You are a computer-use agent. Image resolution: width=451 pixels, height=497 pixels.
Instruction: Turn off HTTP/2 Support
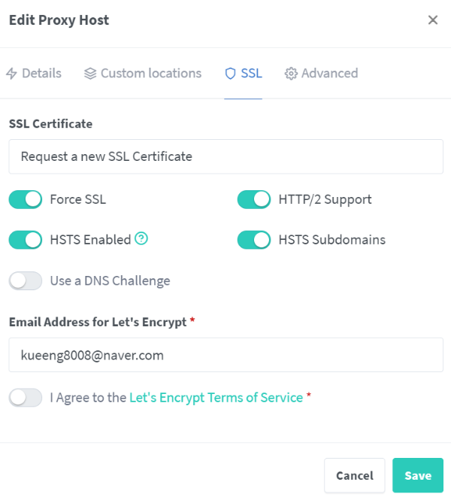[x=254, y=199]
